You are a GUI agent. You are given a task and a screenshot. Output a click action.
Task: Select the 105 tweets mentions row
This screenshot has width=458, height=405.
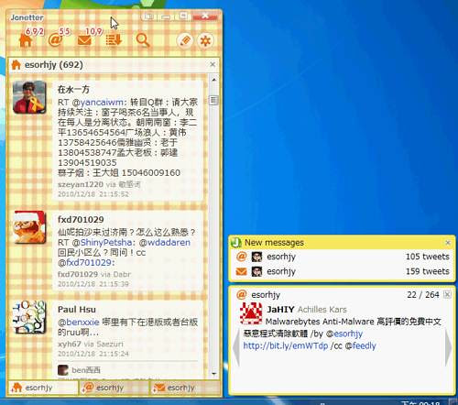342,257
